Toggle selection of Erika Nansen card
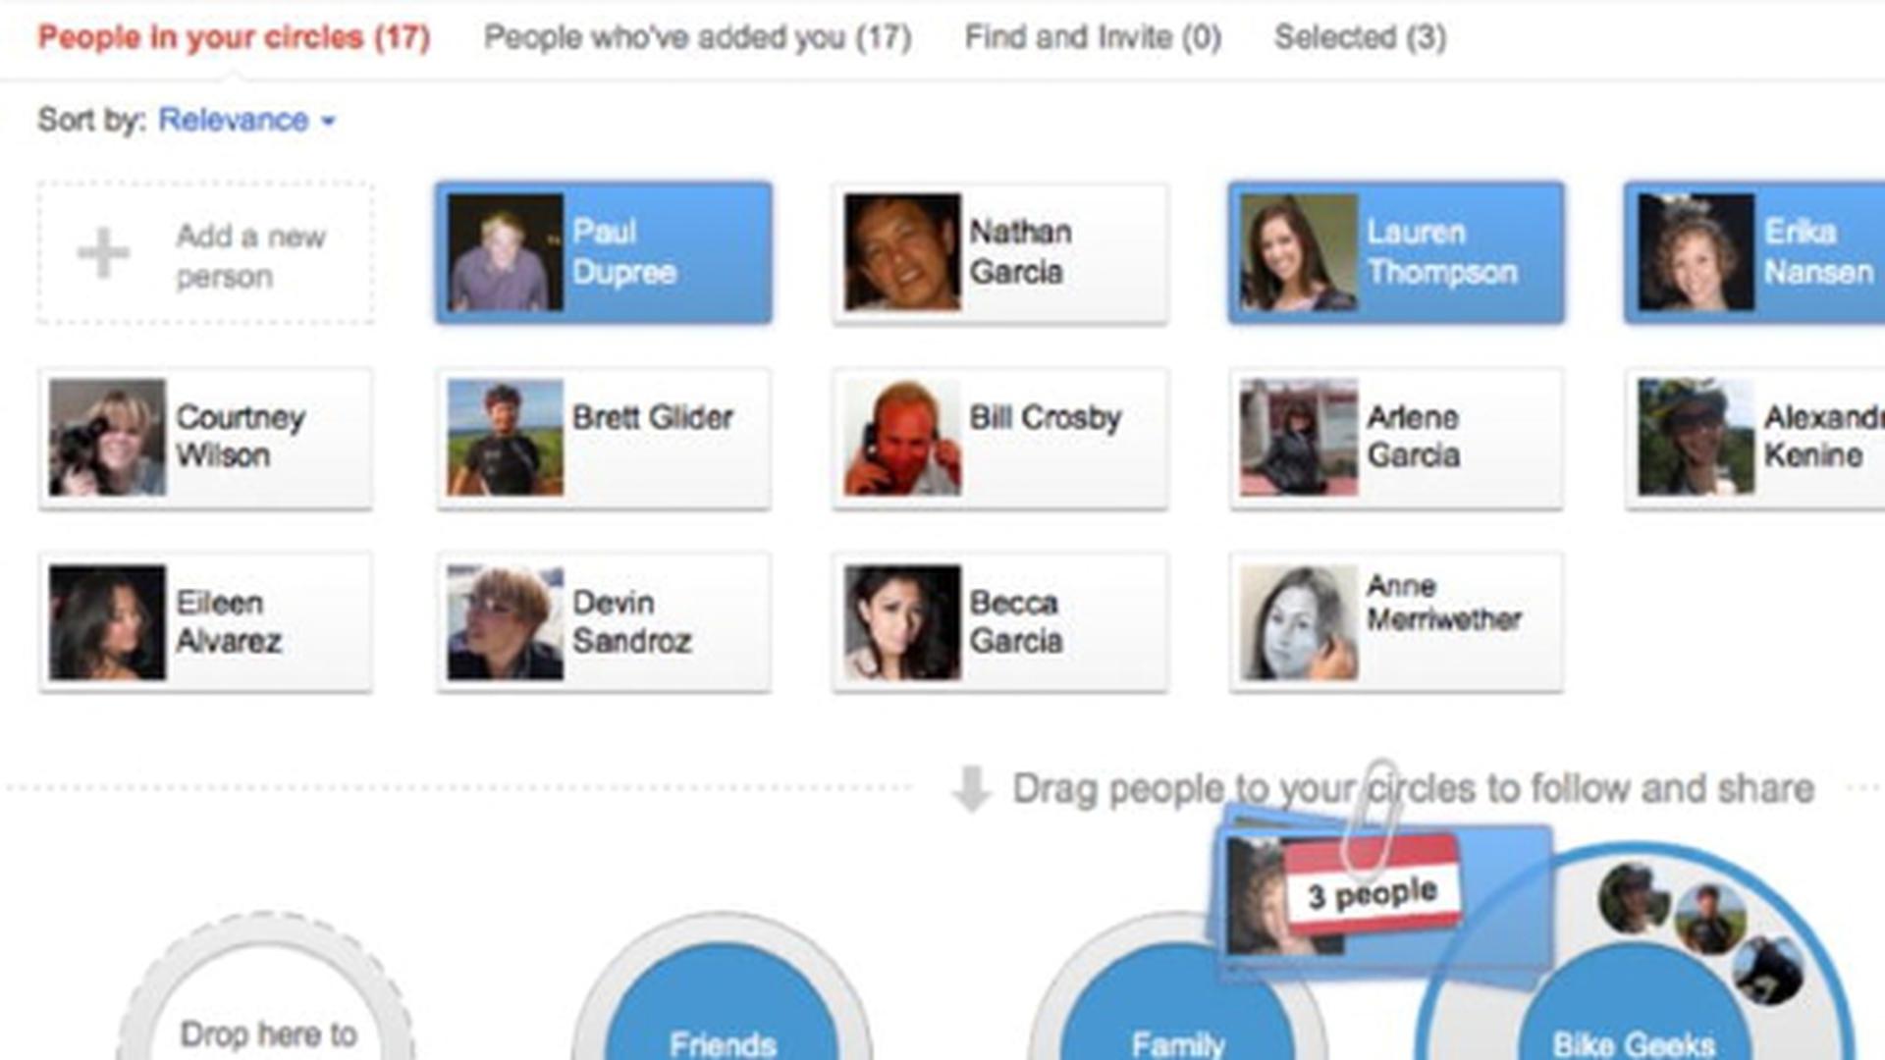This screenshot has width=1885, height=1060. [1754, 252]
